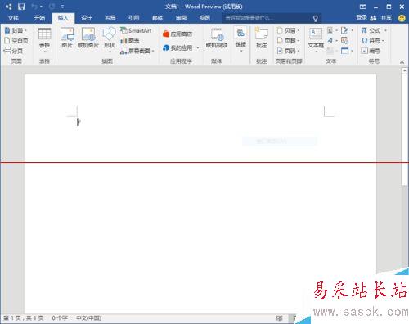Switch to the References (引用) tab
Viewport: 409px width, 324px height.
coord(133,18)
